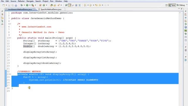The width and height of the screenshot is (188, 106).
Task: Switch to the Java perspective
Action: pyautogui.click(x=172, y=5)
